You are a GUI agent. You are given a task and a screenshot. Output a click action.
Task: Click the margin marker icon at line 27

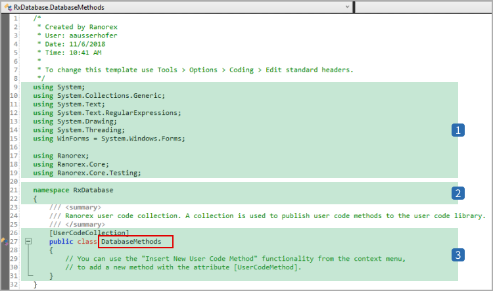tap(4, 242)
